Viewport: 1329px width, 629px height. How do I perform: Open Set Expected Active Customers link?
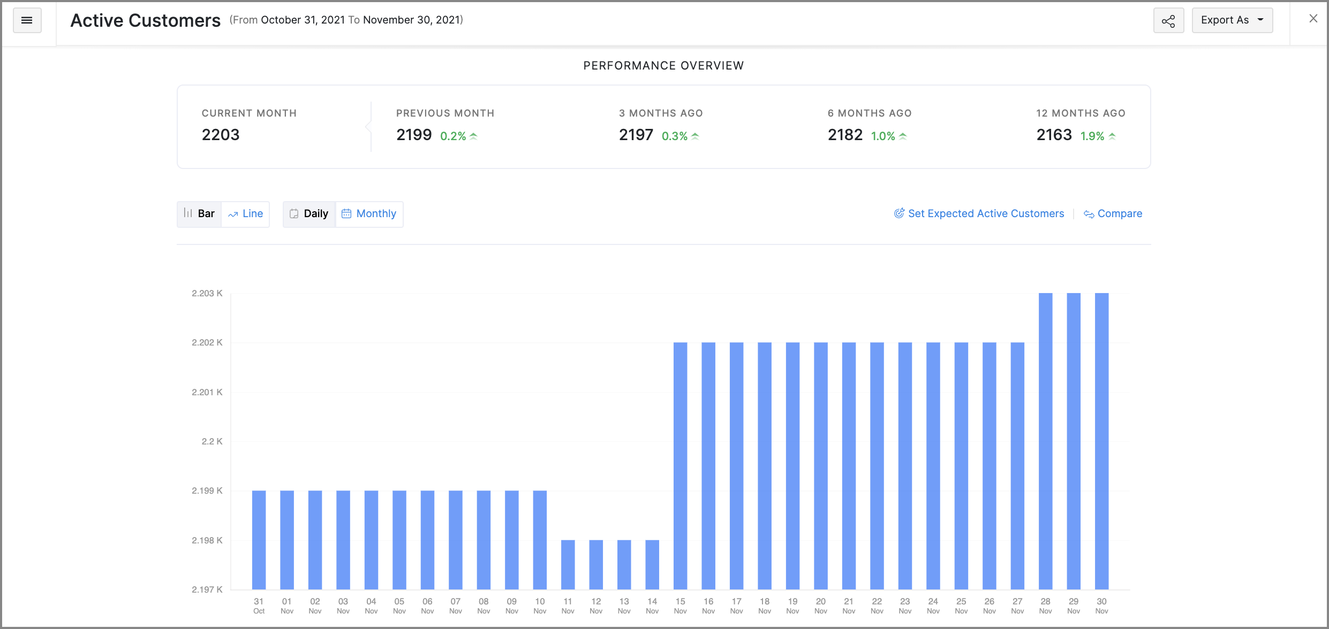tap(986, 213)
